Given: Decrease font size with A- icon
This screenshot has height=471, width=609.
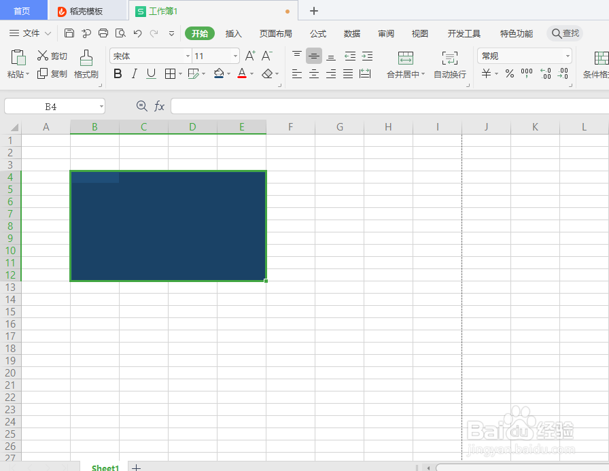Looking at the screenshot, I should tap(267, 56).
